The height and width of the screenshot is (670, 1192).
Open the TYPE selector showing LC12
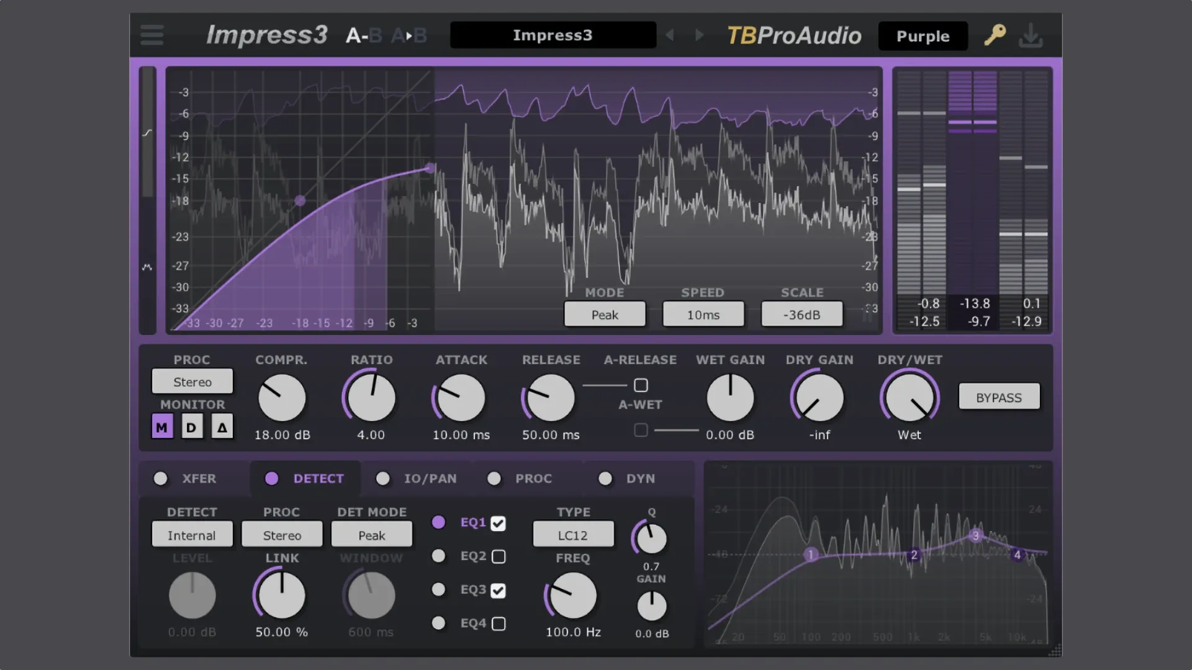tap(572, 534)
